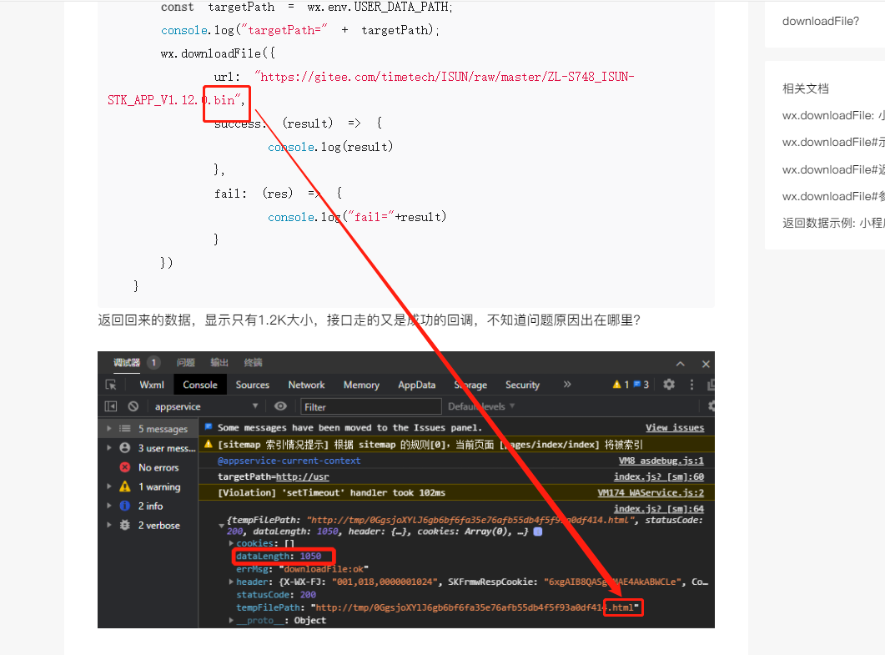This screenshot has width=885, height=655.
Task: Open the VM174 WAService.js:2 source link
Action: tap(651, 492)
